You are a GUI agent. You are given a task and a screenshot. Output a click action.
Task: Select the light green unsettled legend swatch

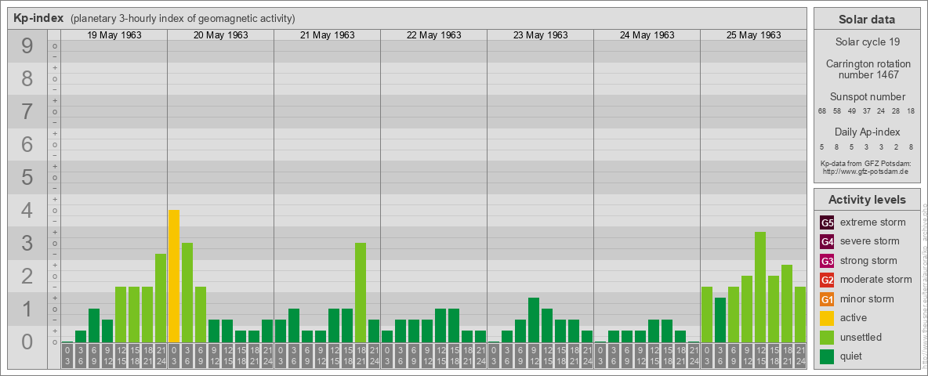(x=827, y=337)
